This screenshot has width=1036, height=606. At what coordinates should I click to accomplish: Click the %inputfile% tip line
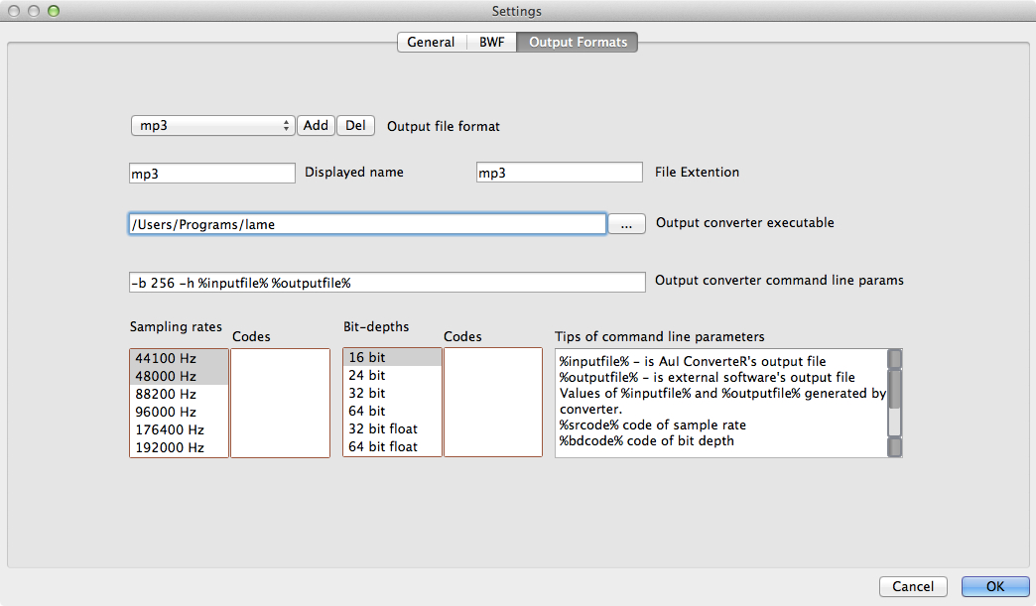693,361
